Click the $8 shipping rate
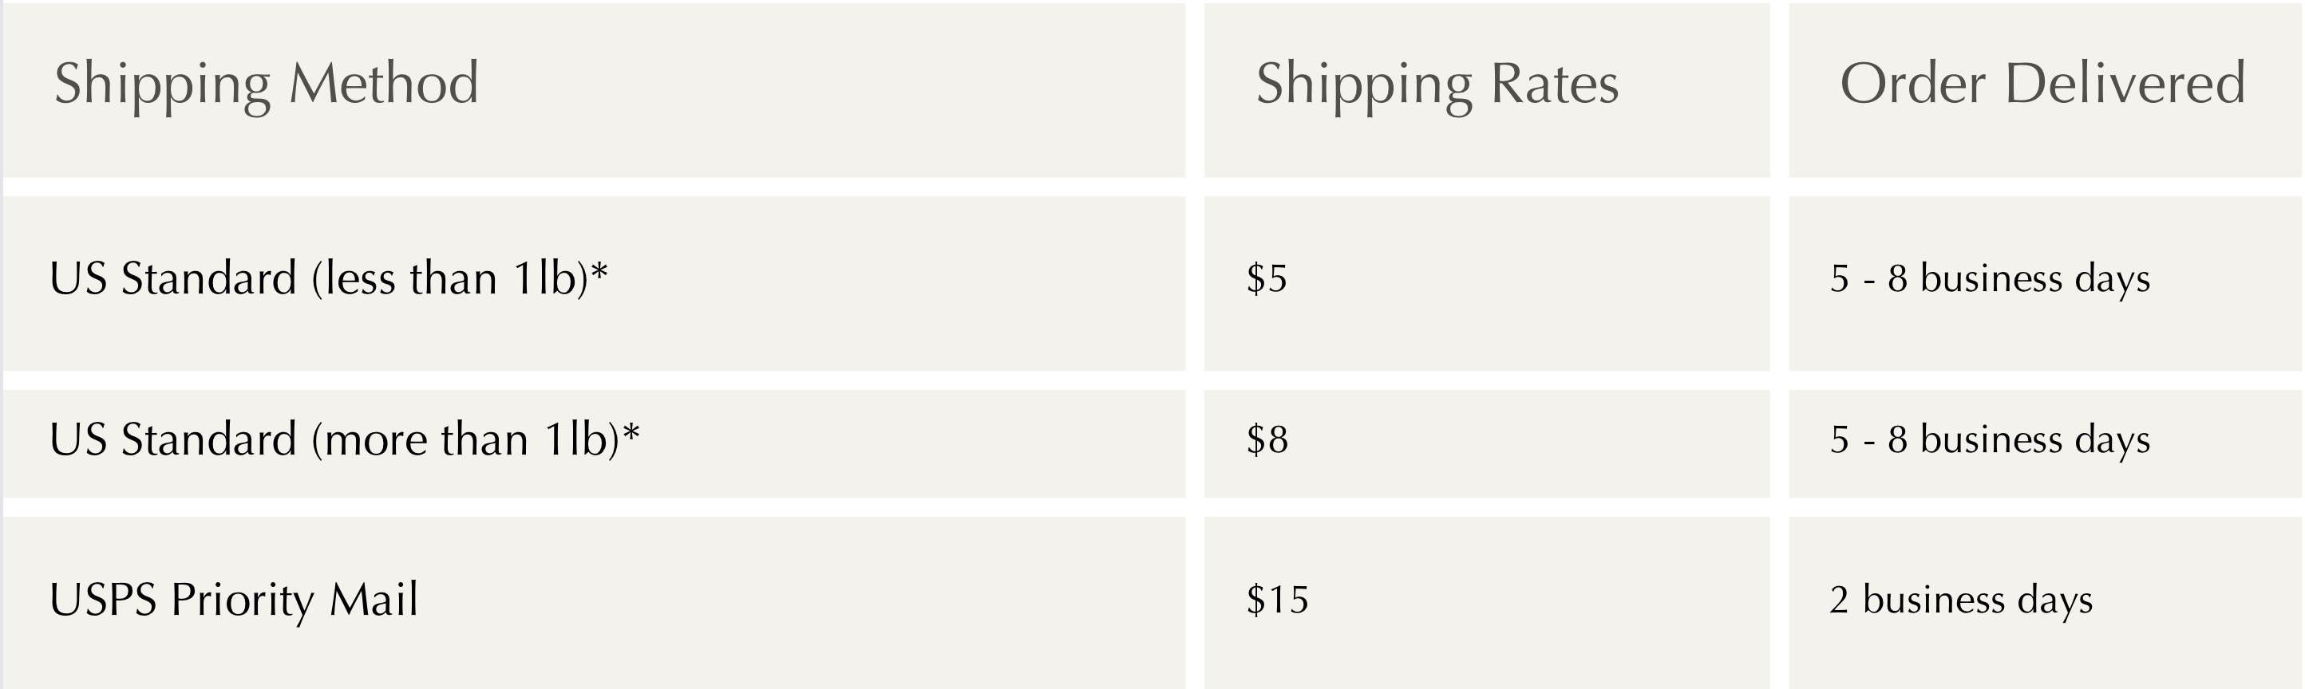Viewport: 2305px width, 689px height. 1267,439
